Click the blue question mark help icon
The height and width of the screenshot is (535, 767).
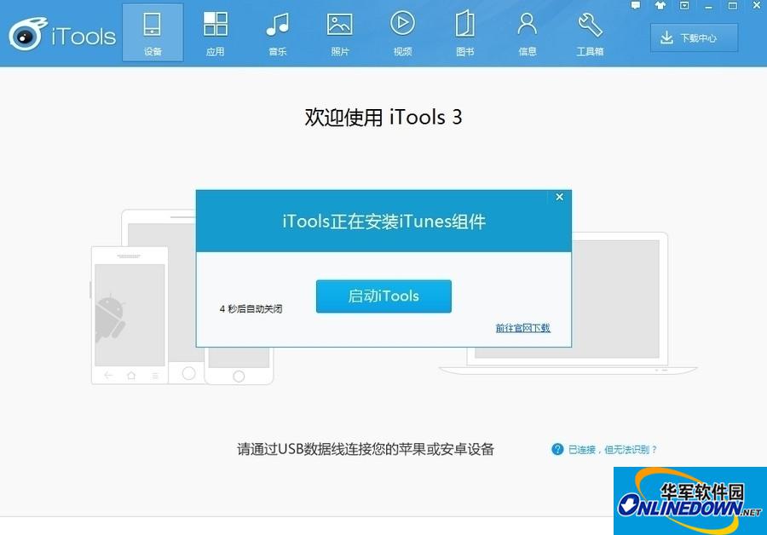point(557,449)
